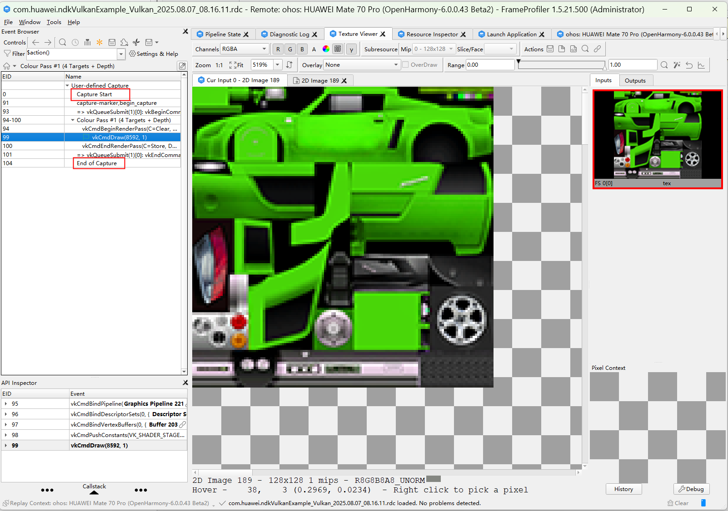Viewport: 728px width, 511px height.
Task: Collapse the Colour Pass #1 tree node
Action: point(72,120)
